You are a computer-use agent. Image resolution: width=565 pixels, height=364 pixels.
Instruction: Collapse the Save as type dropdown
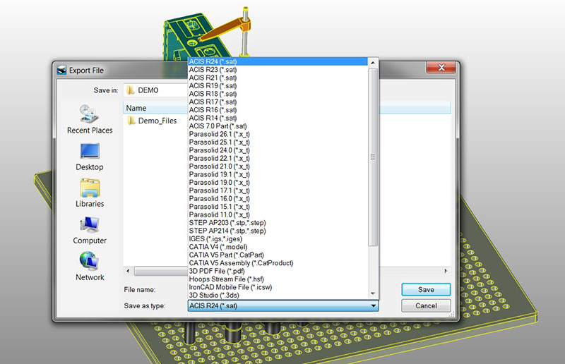pyautogui.click(x=373, y=306)
